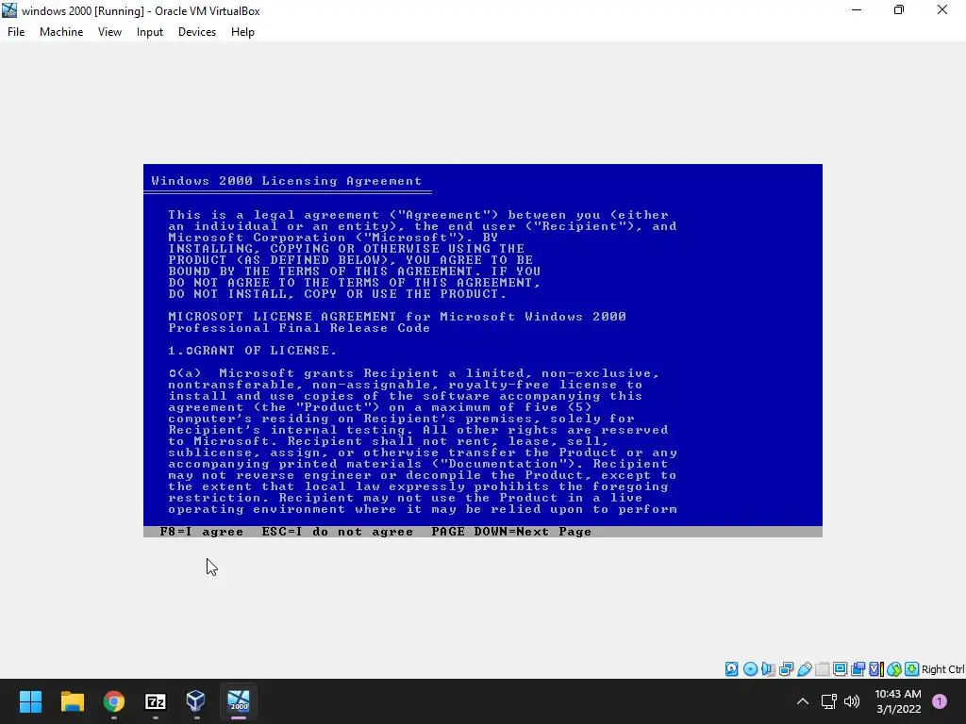Click the PAGE DOWN=Next Page option
Screen dimensions: 966x724
tap(511, 532)
